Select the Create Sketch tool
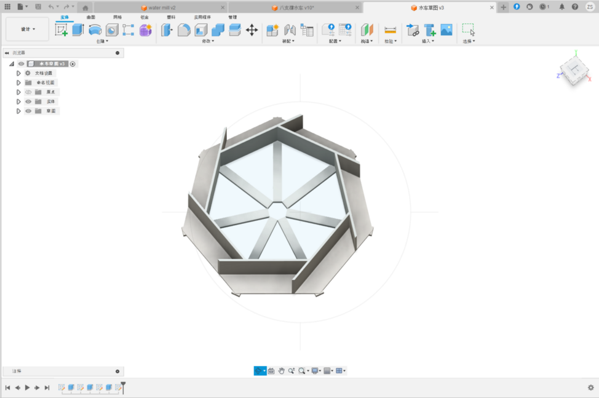599x398 pixels. coord(61,30)
